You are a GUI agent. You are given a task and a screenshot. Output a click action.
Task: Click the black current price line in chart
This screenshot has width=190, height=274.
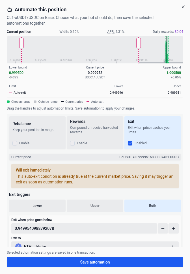coord(167,50)
